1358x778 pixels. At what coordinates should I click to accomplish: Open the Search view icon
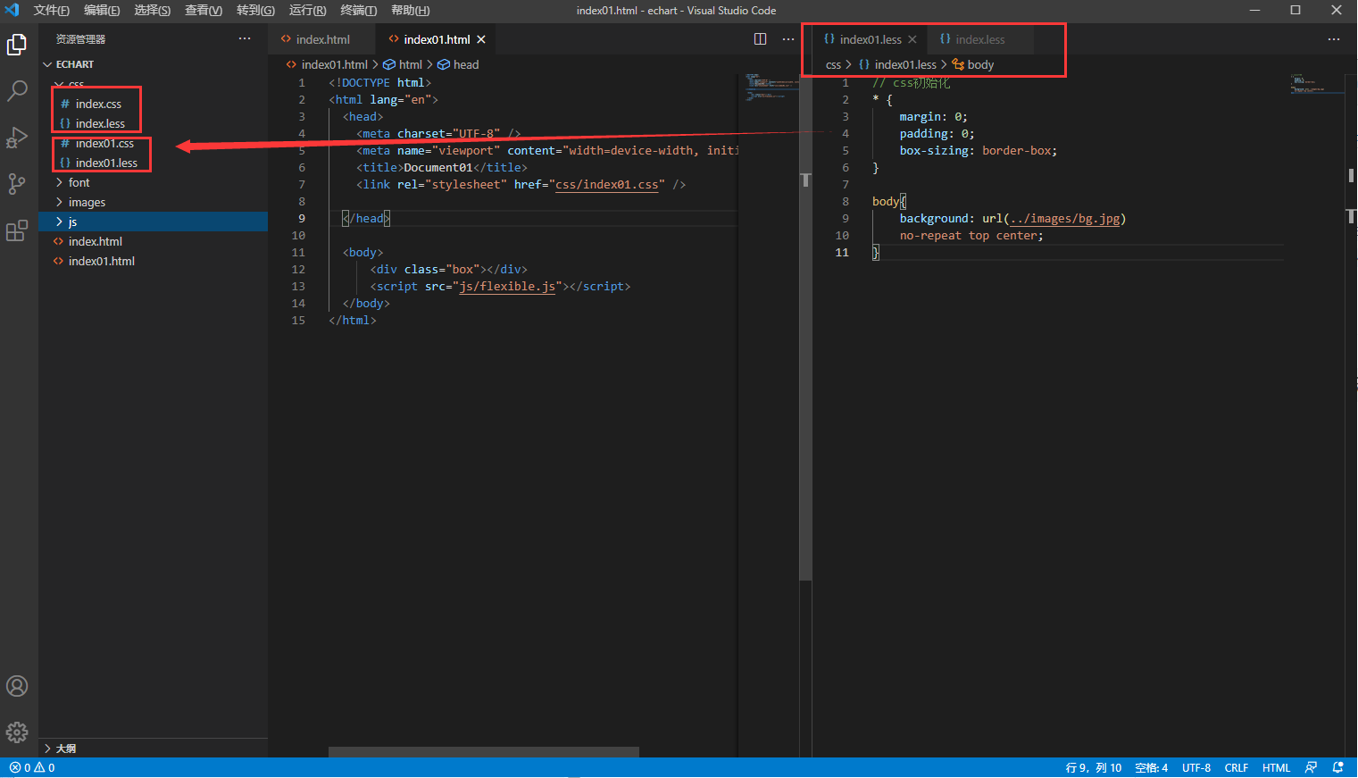coord(17,90)
